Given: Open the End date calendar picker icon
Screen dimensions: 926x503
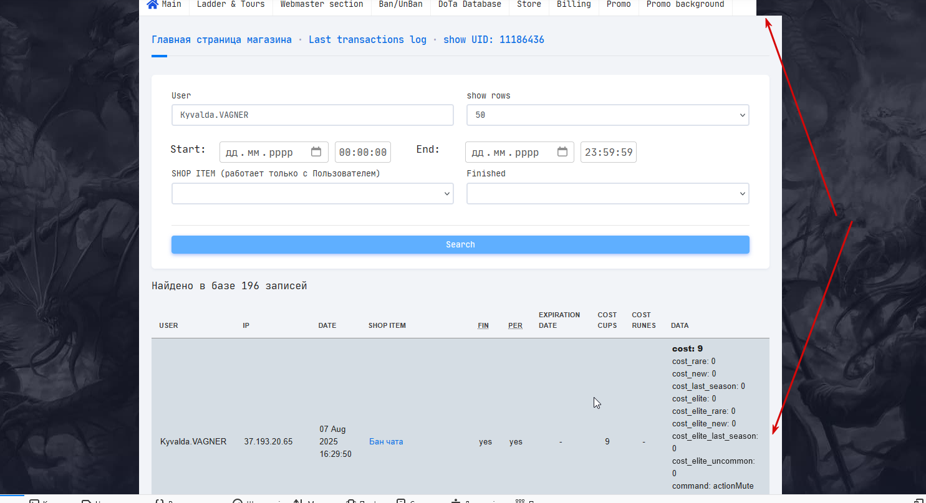Looking at the screenshot, I should point(562,151).
